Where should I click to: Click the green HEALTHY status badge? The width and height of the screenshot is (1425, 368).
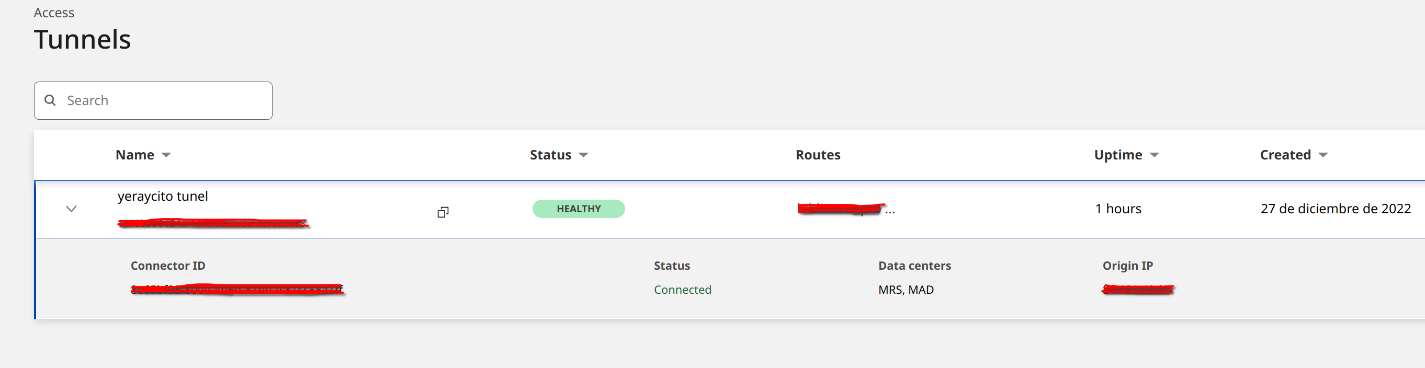click(x=578, y=209)
